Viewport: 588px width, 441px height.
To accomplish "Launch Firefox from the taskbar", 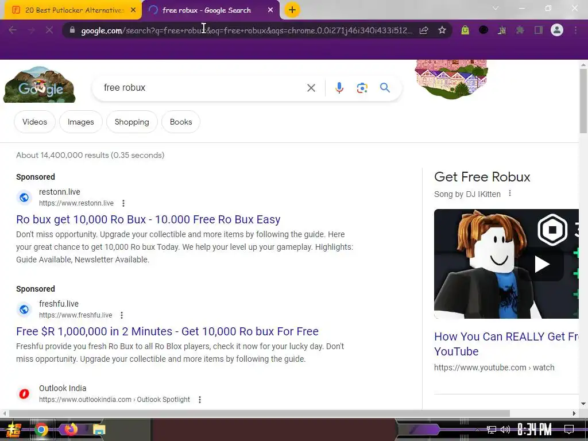I will tap(71, 429).
